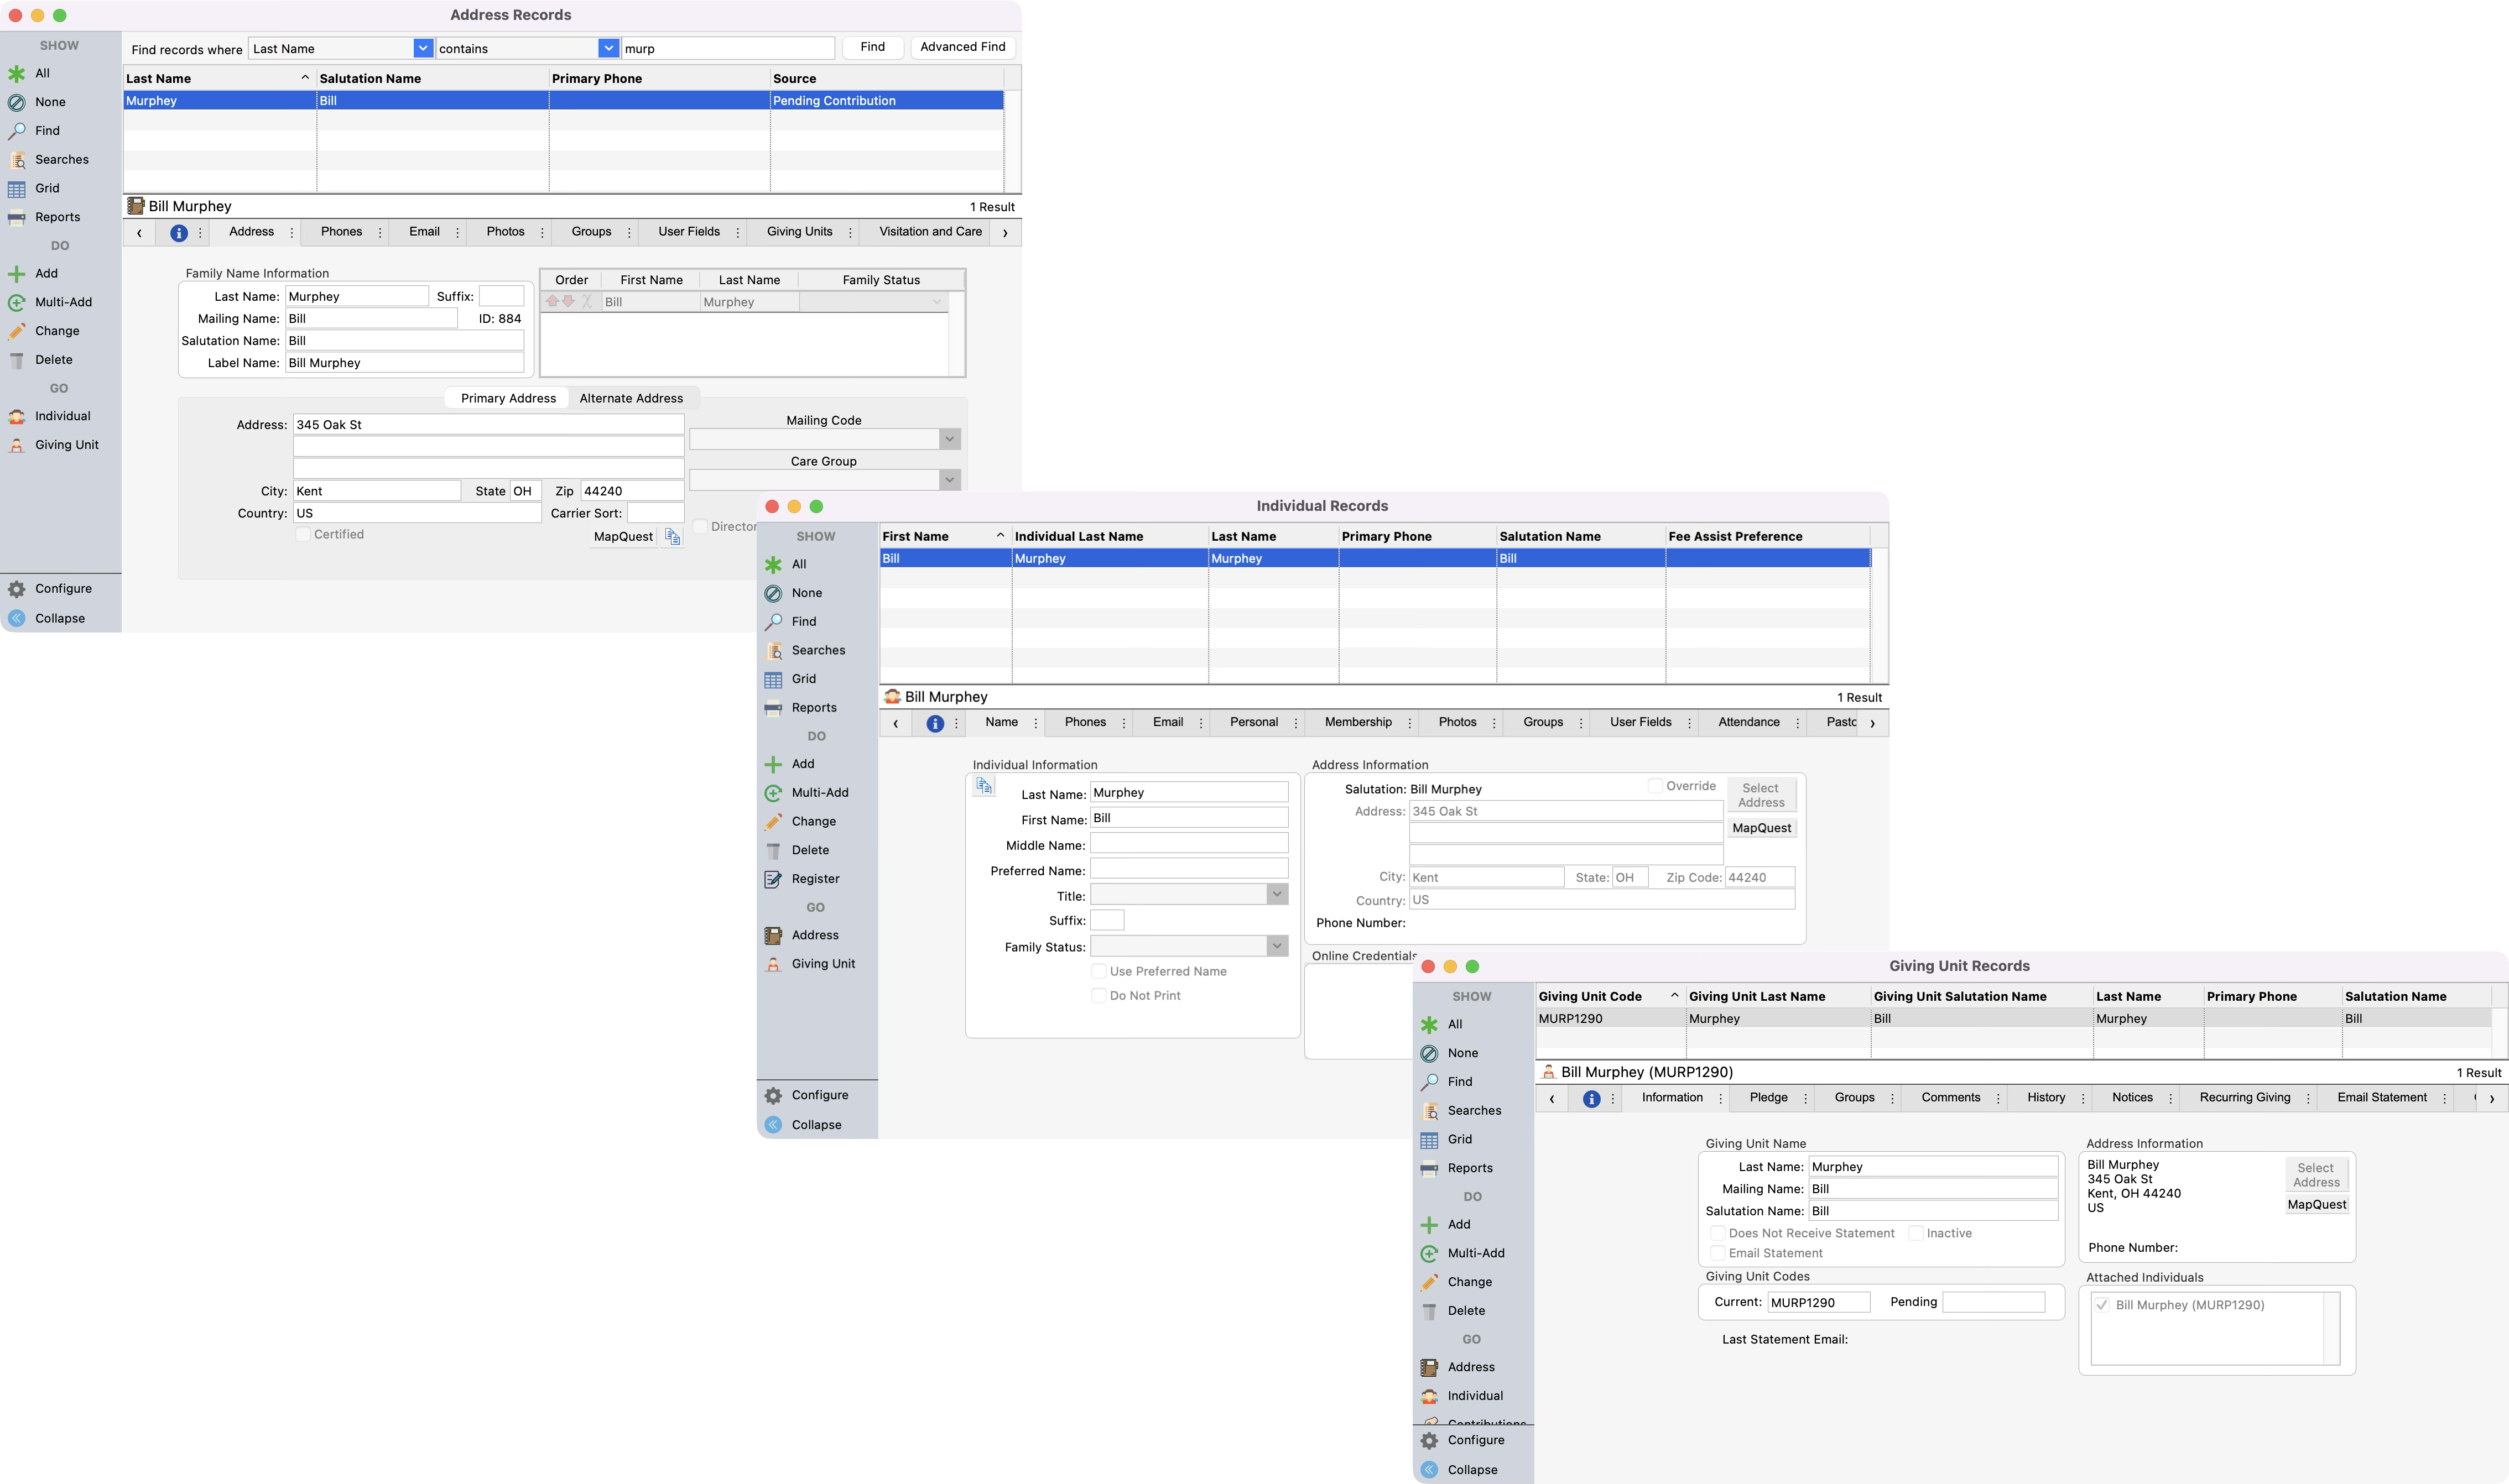Click the Multi-Add icon in Address Records
The image size is (2509, 1484).
(x=17, y=302)
